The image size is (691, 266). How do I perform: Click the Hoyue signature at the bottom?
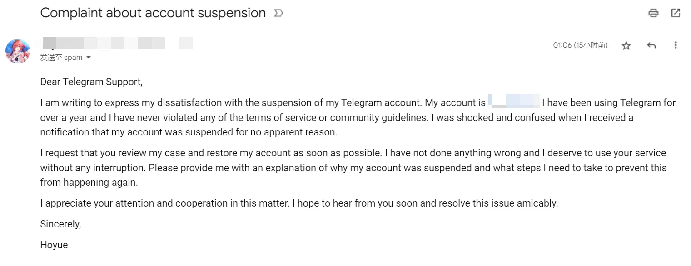click(x=54, y=245)
